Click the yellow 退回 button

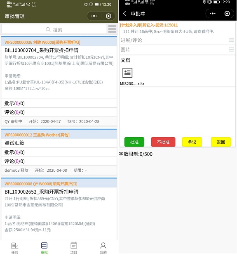(x=221, y=142)
